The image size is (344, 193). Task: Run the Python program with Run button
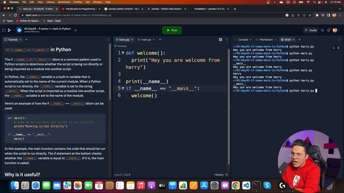172,30
